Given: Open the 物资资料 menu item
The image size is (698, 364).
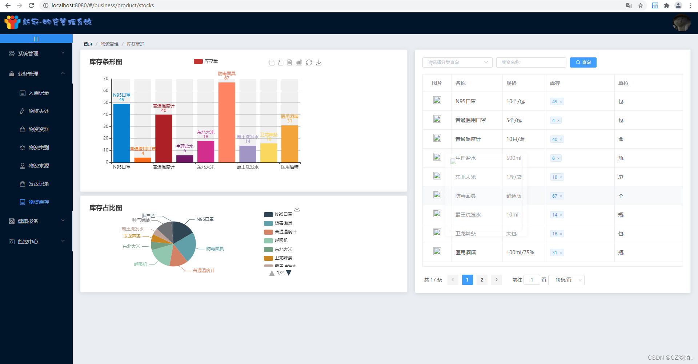Looking at the screenshot, I should coord(36,129).
